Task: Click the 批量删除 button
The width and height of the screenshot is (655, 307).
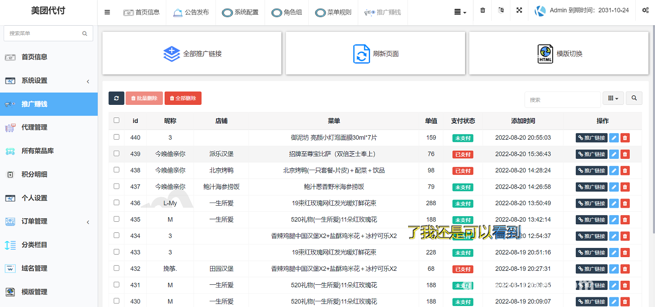Action: click(x=144, y=98)
